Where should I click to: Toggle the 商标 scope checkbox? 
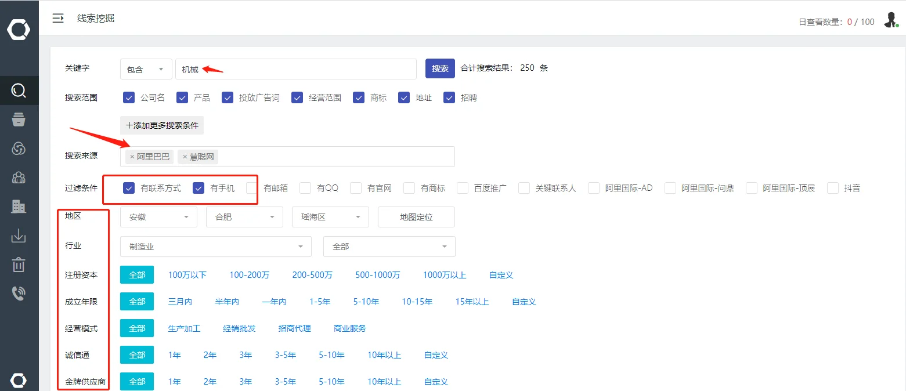coord(359,97)
